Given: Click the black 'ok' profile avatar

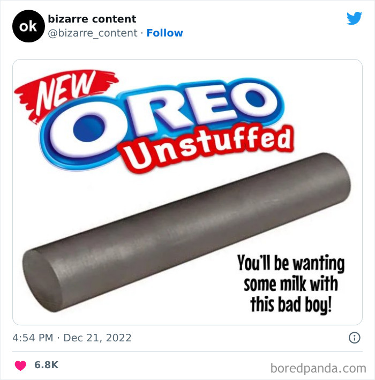Looking at the screenshot, I should (x=28, y=26).
